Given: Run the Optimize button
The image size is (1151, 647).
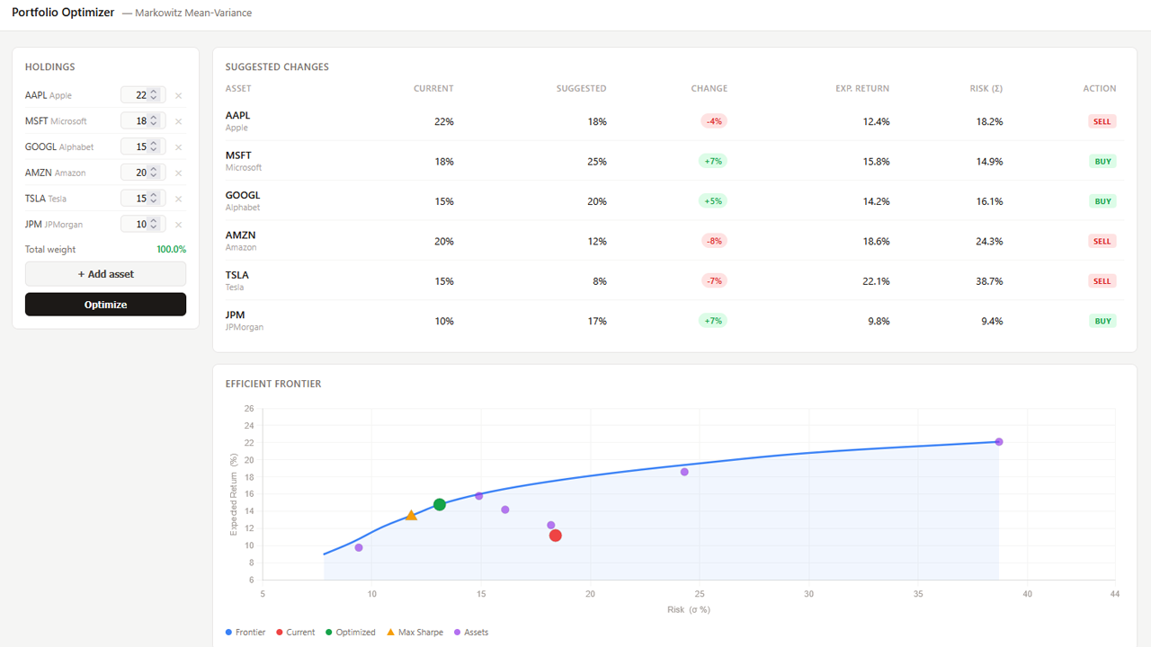Looking at the screenshot, I should pos(105,305).
